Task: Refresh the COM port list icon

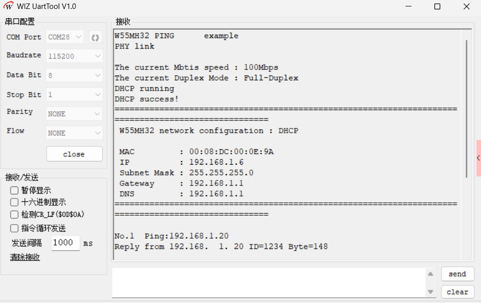Action: pyautogui.click(x=95, y=37)
